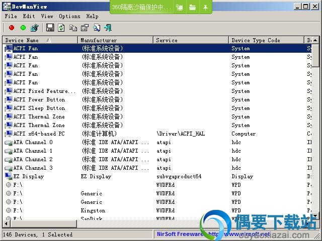
Task: Click 360 sandbox protection label
Action: [141, 8]
